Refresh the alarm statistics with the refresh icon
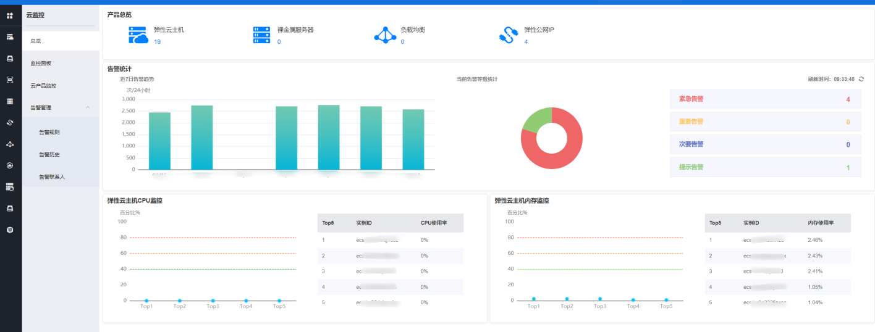 tap(861, 79)
